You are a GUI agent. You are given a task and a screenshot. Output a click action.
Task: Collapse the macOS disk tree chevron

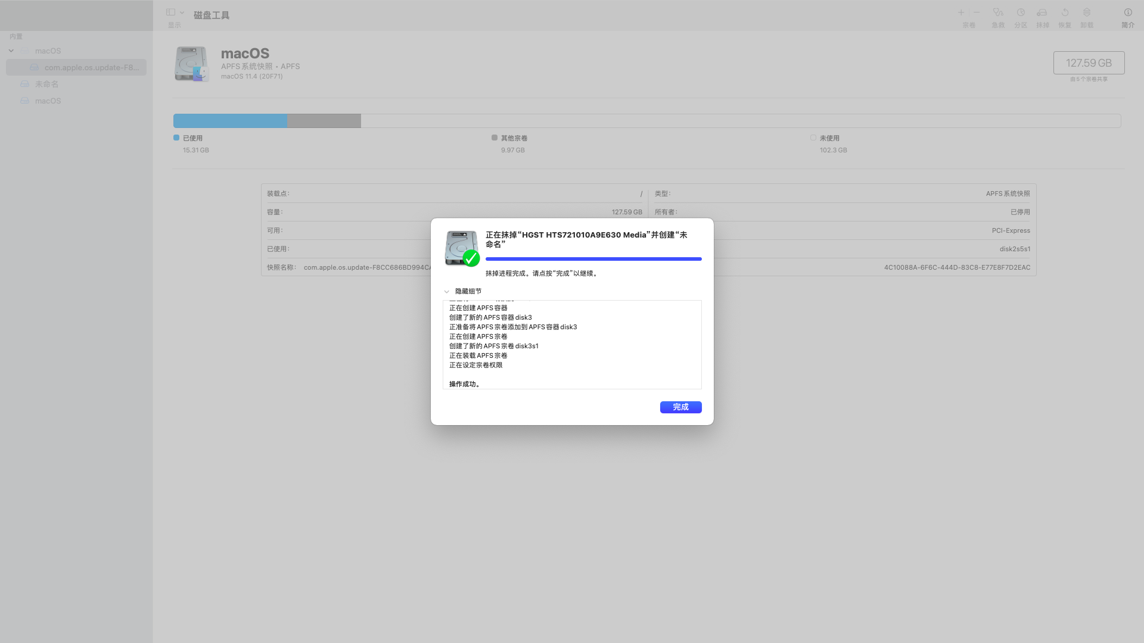coord(11,51)
